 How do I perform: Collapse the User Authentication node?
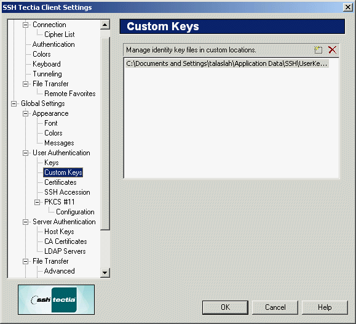pos(25,153)
